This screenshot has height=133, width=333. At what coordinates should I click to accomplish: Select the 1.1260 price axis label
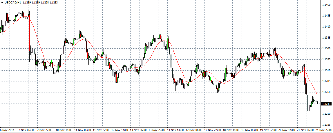coord(326,92)
